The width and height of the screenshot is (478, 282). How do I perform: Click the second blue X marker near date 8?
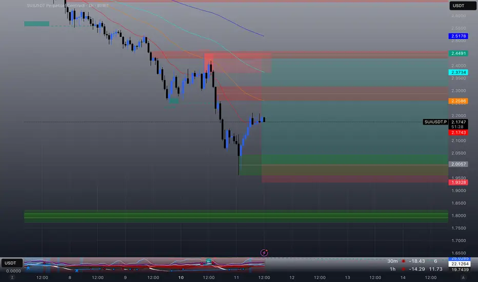77,270
